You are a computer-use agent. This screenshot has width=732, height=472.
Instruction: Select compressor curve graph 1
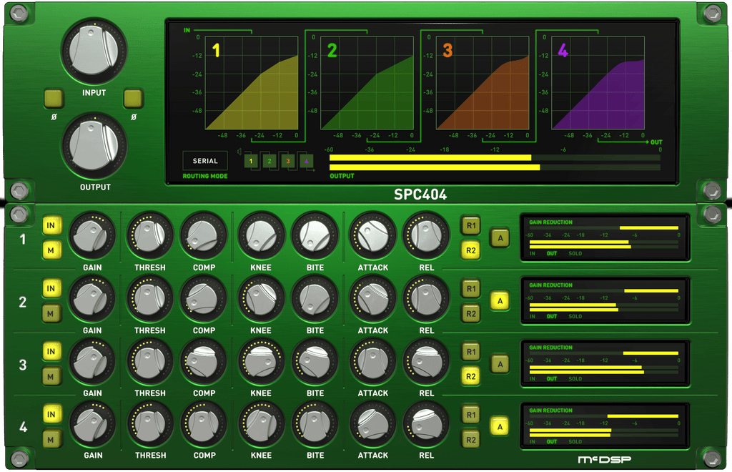point(252,83)
